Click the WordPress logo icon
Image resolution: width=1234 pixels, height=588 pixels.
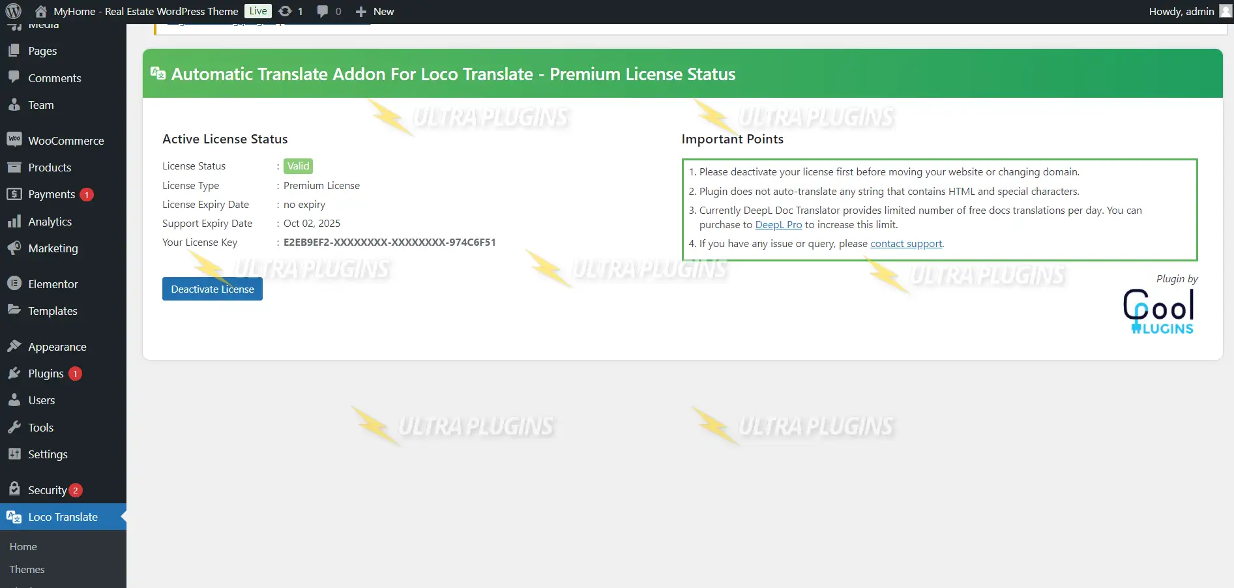click(x=13, y=11)
